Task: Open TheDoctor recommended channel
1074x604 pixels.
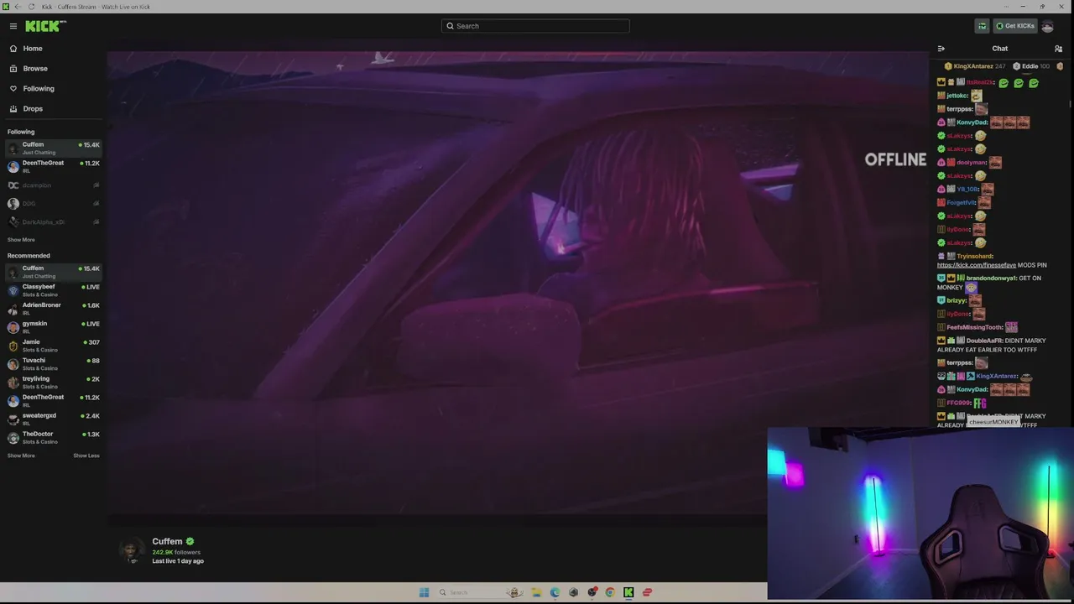Action: [53, 438]
